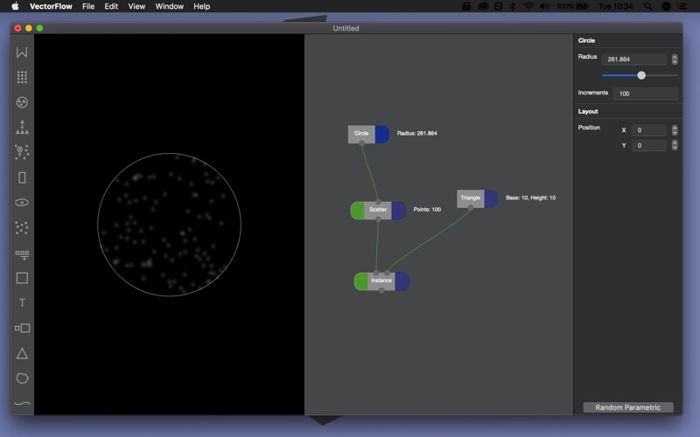Open the View menu
Image resolution: width=700 pixels, height=437 pixels.
click(136, 6)
